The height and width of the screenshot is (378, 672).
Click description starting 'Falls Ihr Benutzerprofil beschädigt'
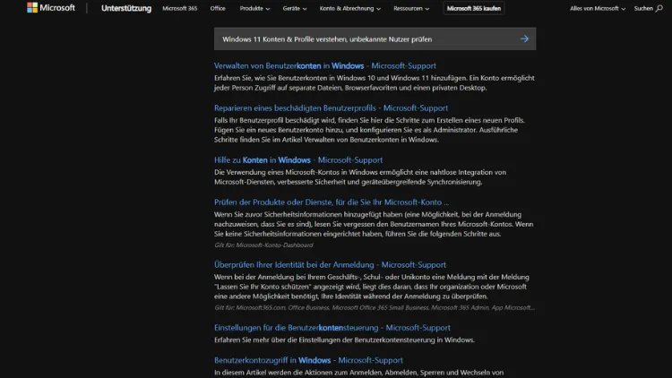click(369, 130)
